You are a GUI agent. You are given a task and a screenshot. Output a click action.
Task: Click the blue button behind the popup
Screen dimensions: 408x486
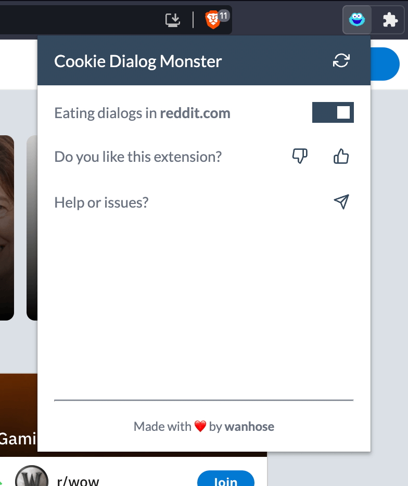[x=385, y=64]
